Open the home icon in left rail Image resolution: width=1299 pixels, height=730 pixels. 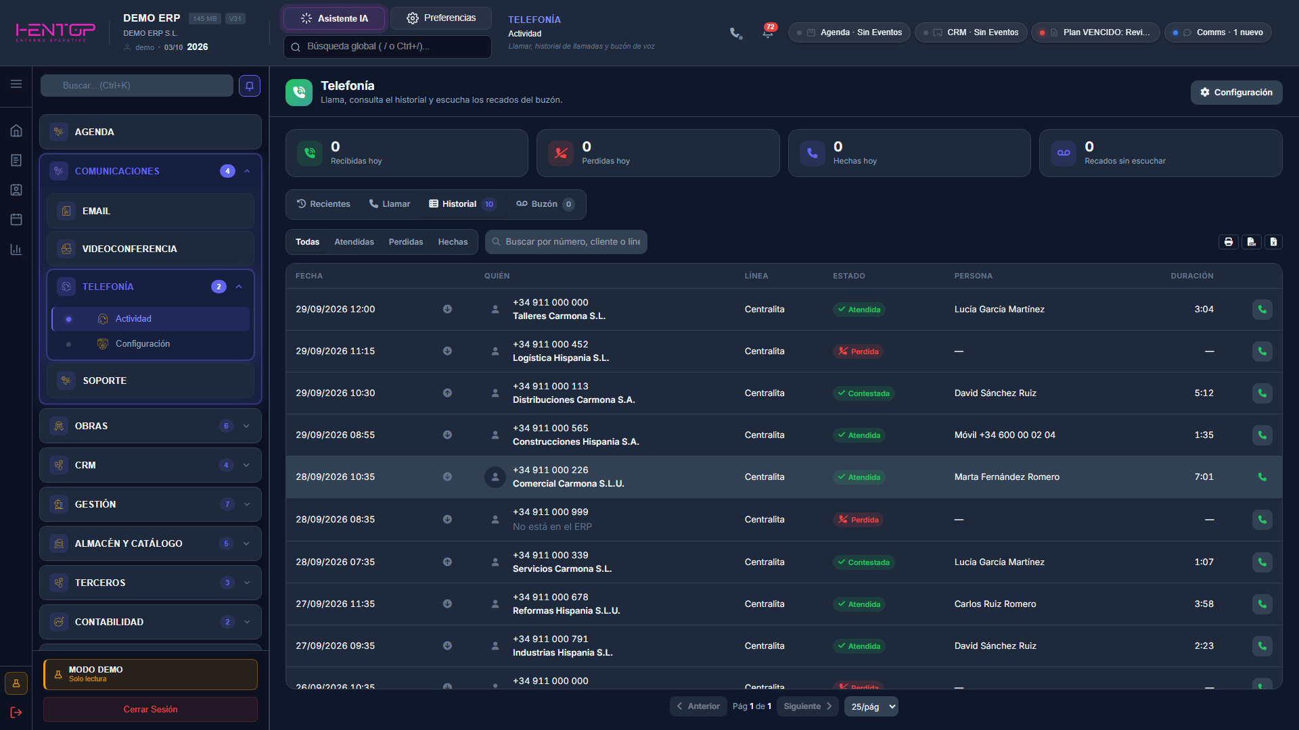coord(16,130)
